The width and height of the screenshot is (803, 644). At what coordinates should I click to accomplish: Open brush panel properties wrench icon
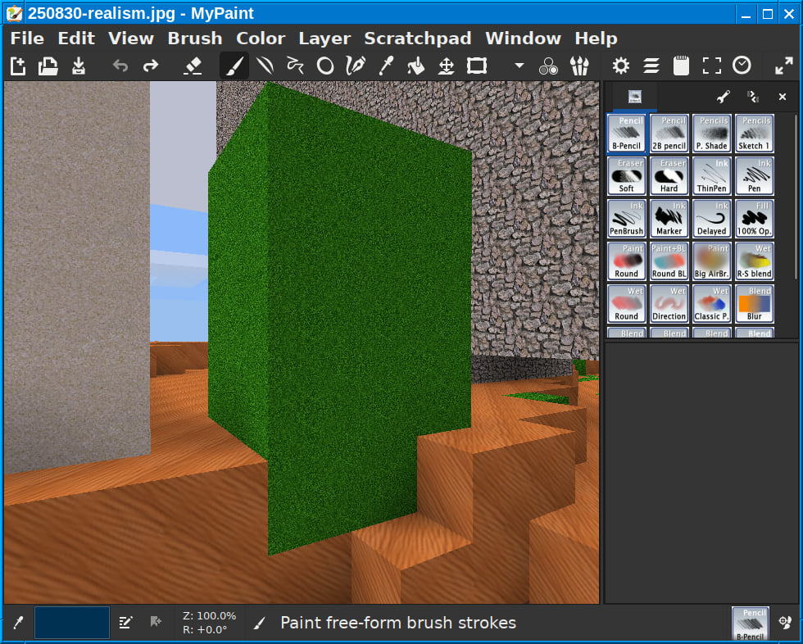(723, 97)
